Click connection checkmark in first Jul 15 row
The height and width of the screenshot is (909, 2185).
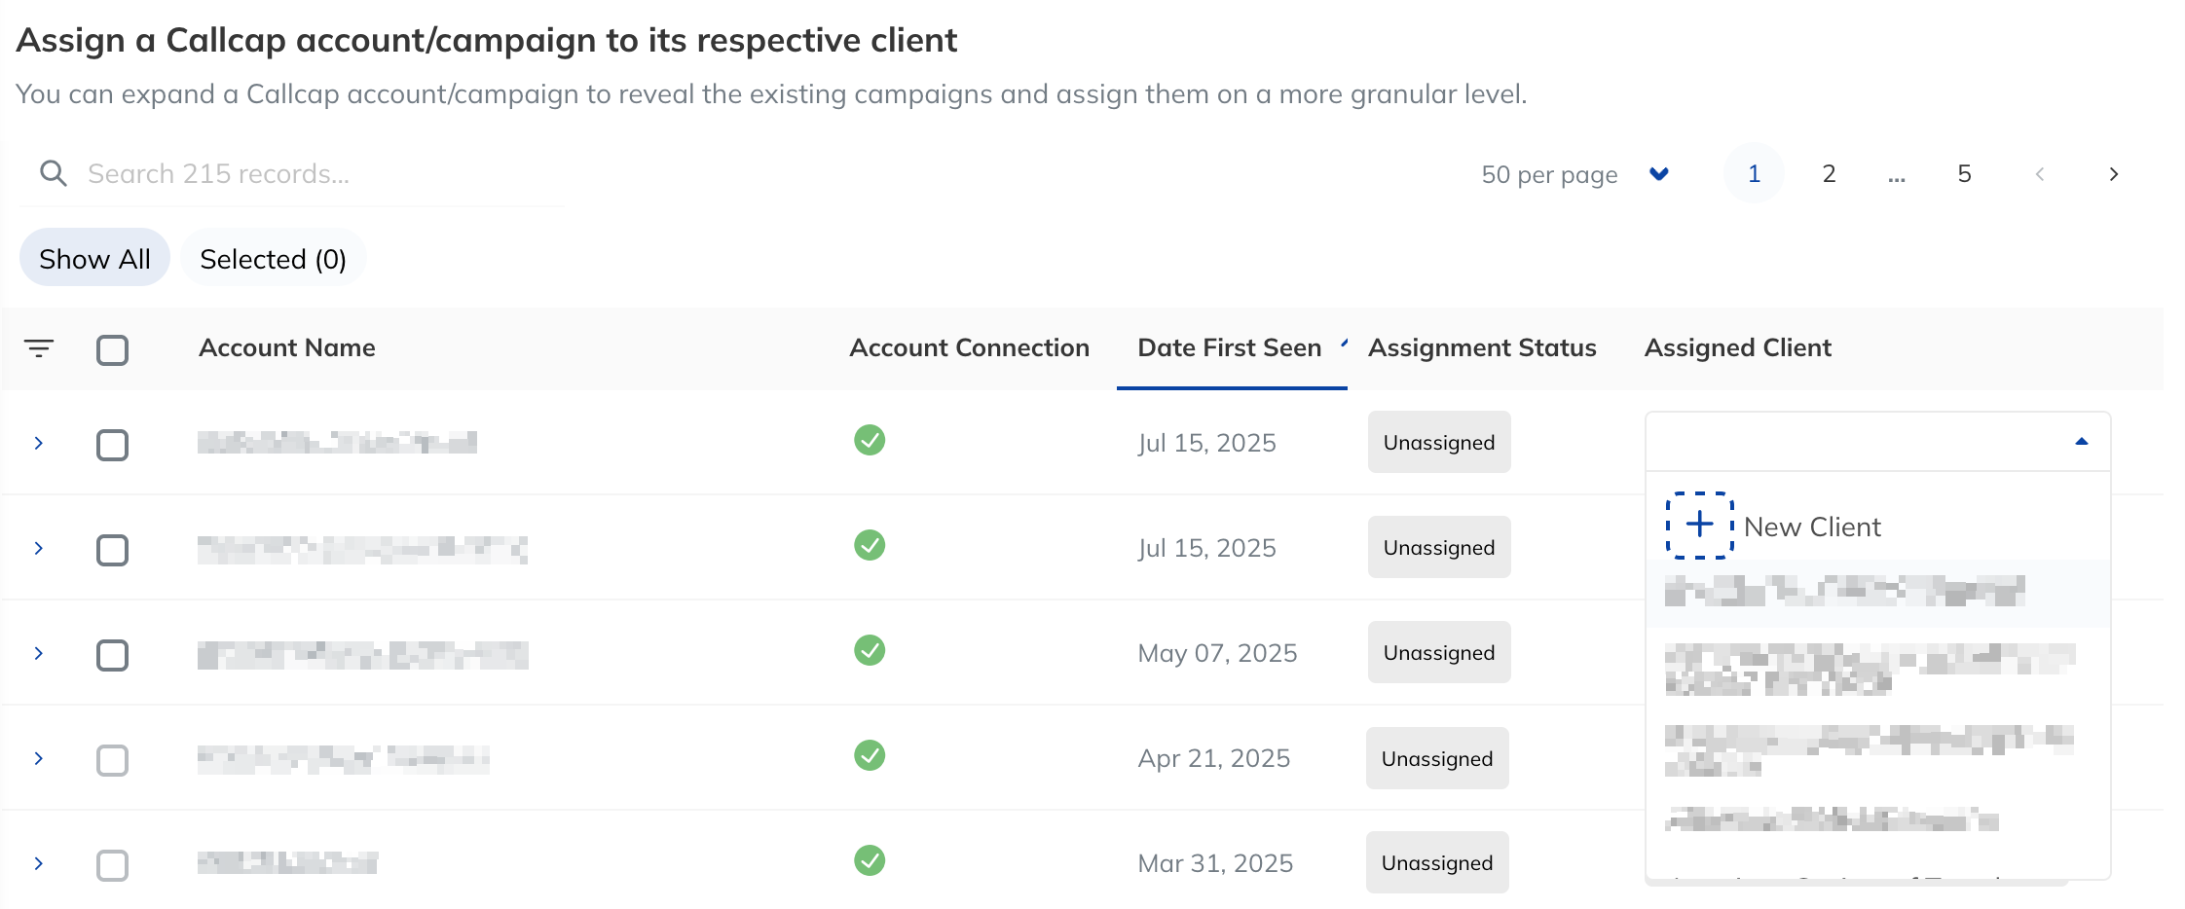pyautogui.click(x=870, y=440)
